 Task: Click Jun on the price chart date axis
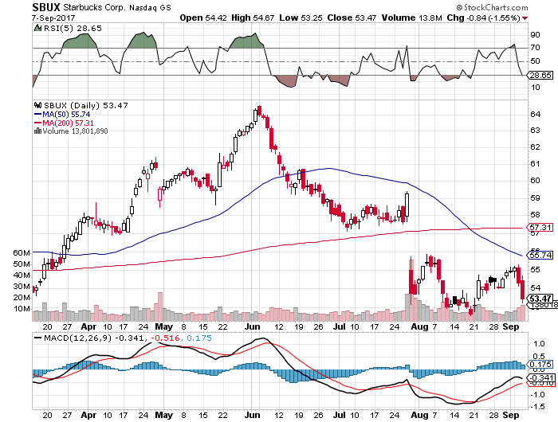click(253, 326)
